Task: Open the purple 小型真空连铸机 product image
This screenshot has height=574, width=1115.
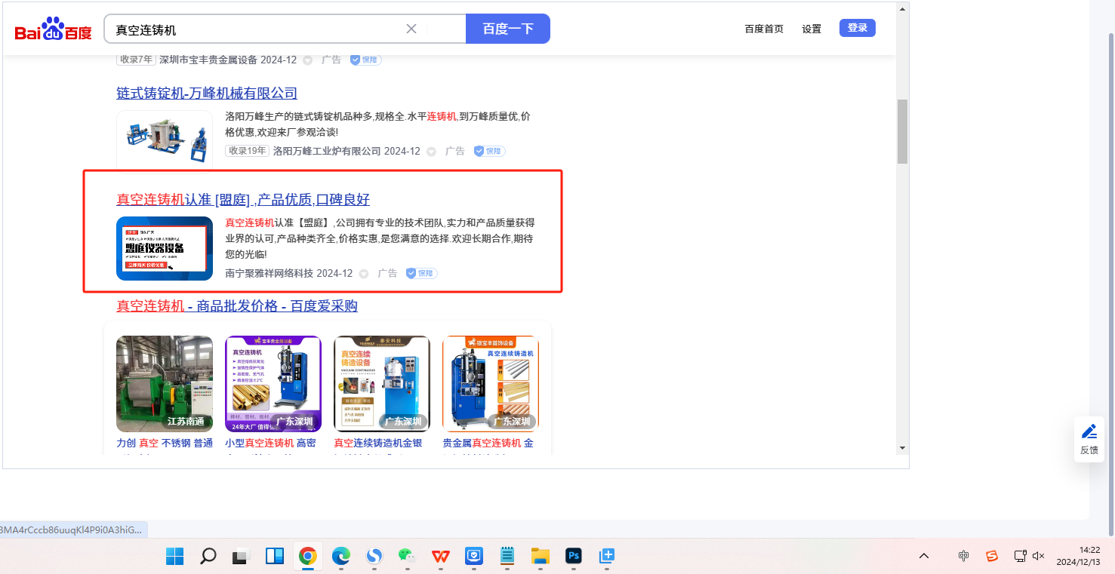Action: click(x=273, y=384)
